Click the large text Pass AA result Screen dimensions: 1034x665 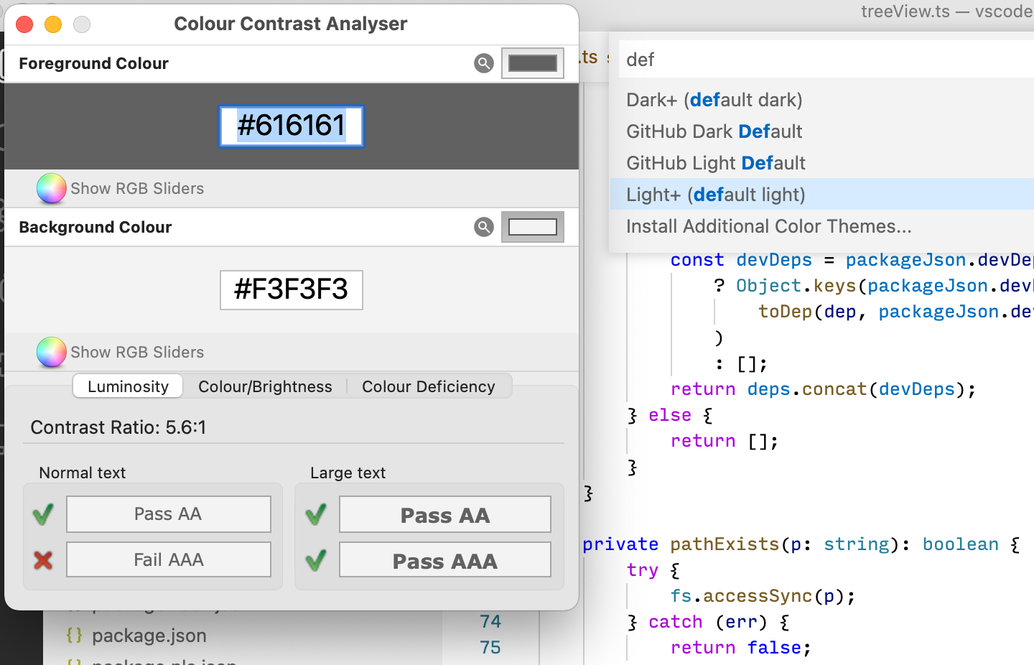[x=445, y=514]
